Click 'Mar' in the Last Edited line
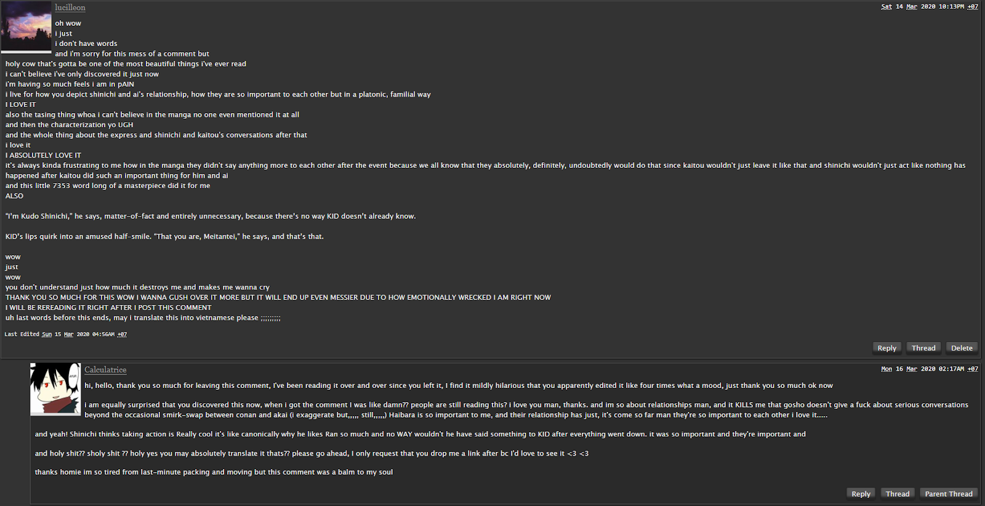985x506 pixels. pyautogui.click(x=68, y=334)
